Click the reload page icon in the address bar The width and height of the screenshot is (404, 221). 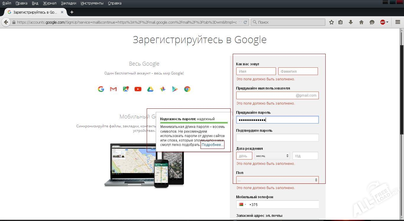(245, 22)
